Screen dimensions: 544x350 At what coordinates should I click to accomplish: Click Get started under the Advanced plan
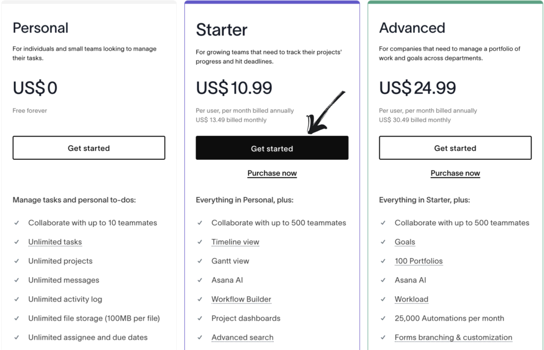point(455,148)
